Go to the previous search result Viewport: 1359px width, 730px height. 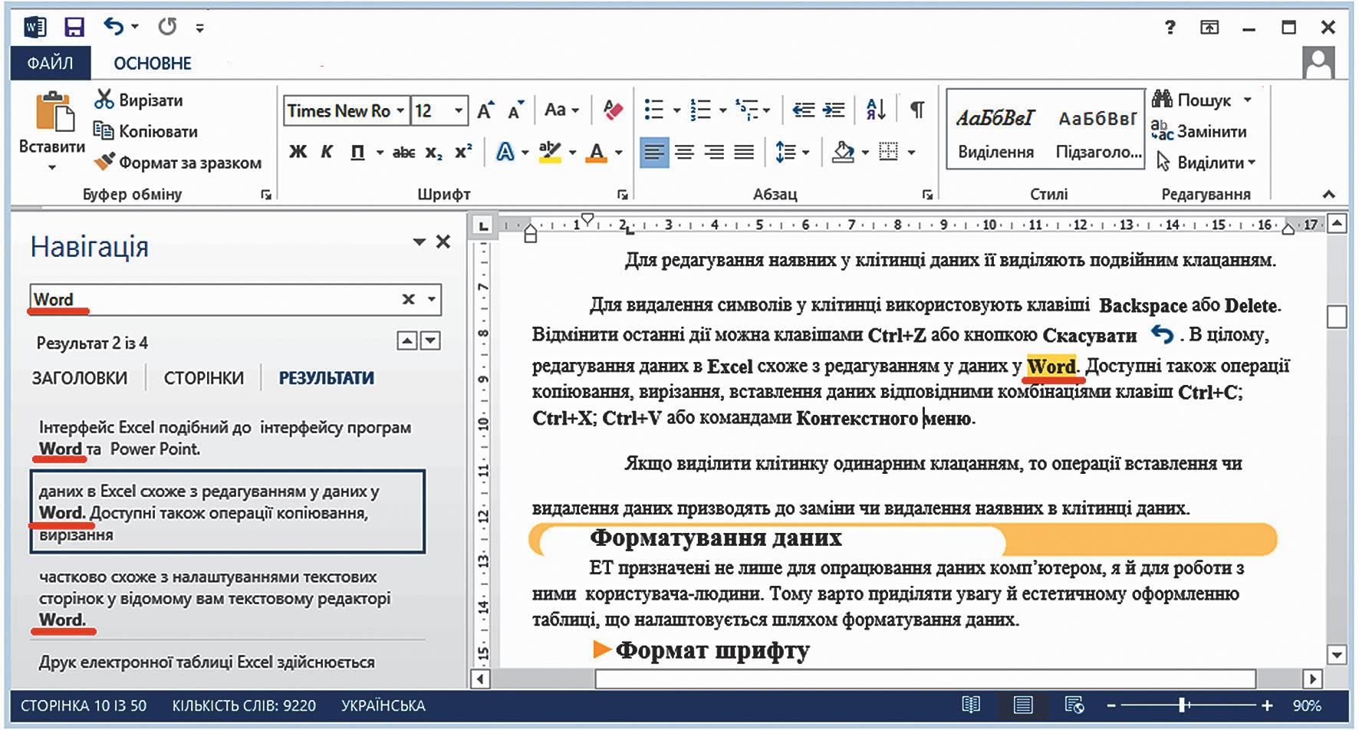pyautogui.click(x=407, y=341)
